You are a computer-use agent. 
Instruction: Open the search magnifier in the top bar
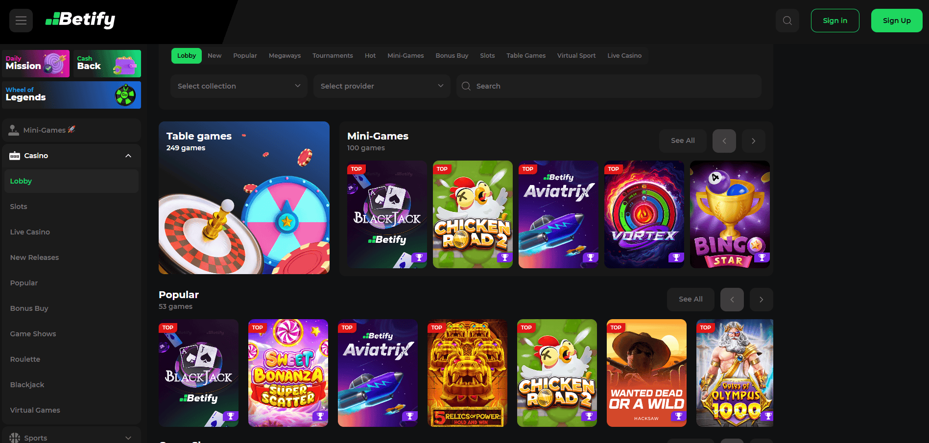pos(787,20)
